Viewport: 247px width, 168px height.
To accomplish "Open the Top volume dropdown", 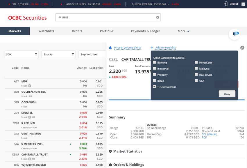I will tap(92, 54).
